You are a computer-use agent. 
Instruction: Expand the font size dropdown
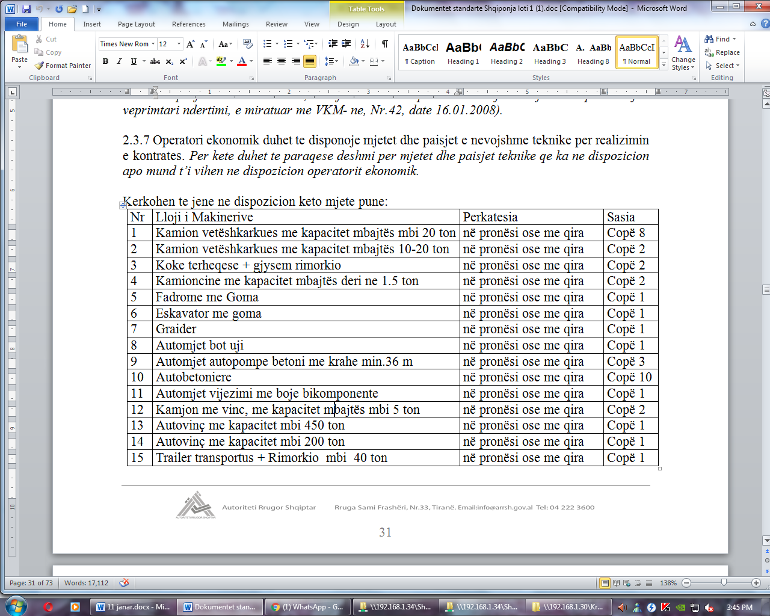coord(179,44)
